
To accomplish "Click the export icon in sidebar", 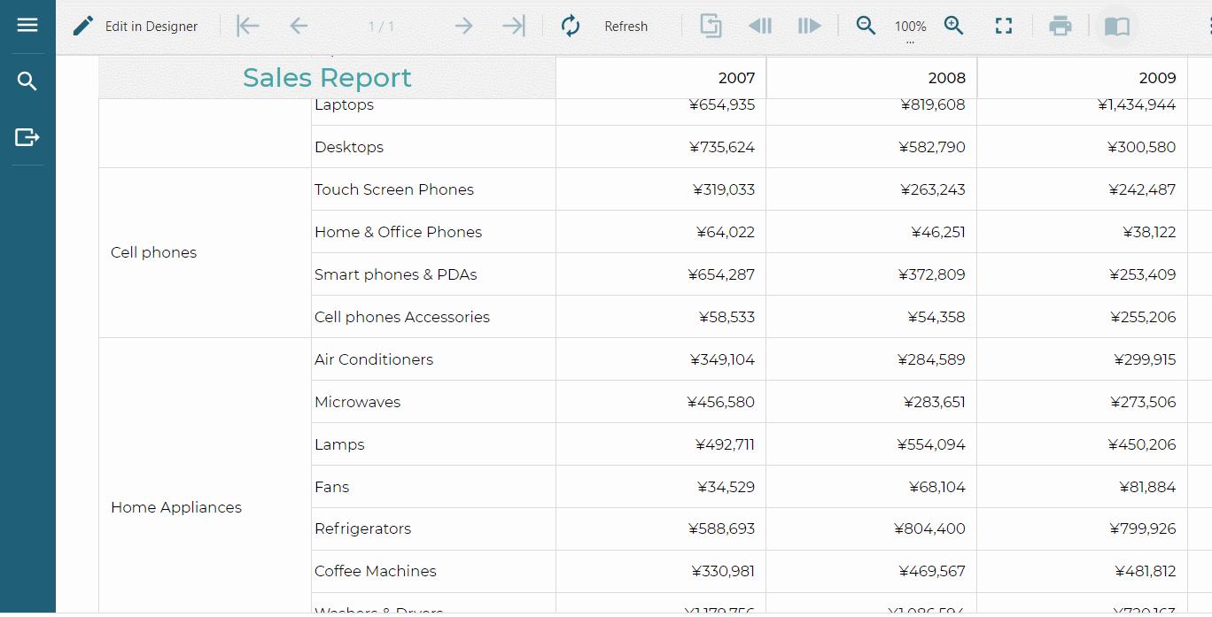I will coord(27,137).
